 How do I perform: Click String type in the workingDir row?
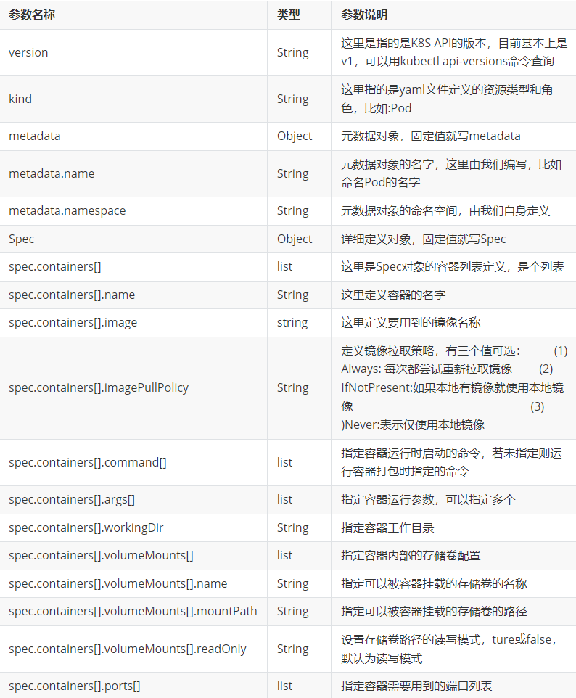tap(293, 527)
